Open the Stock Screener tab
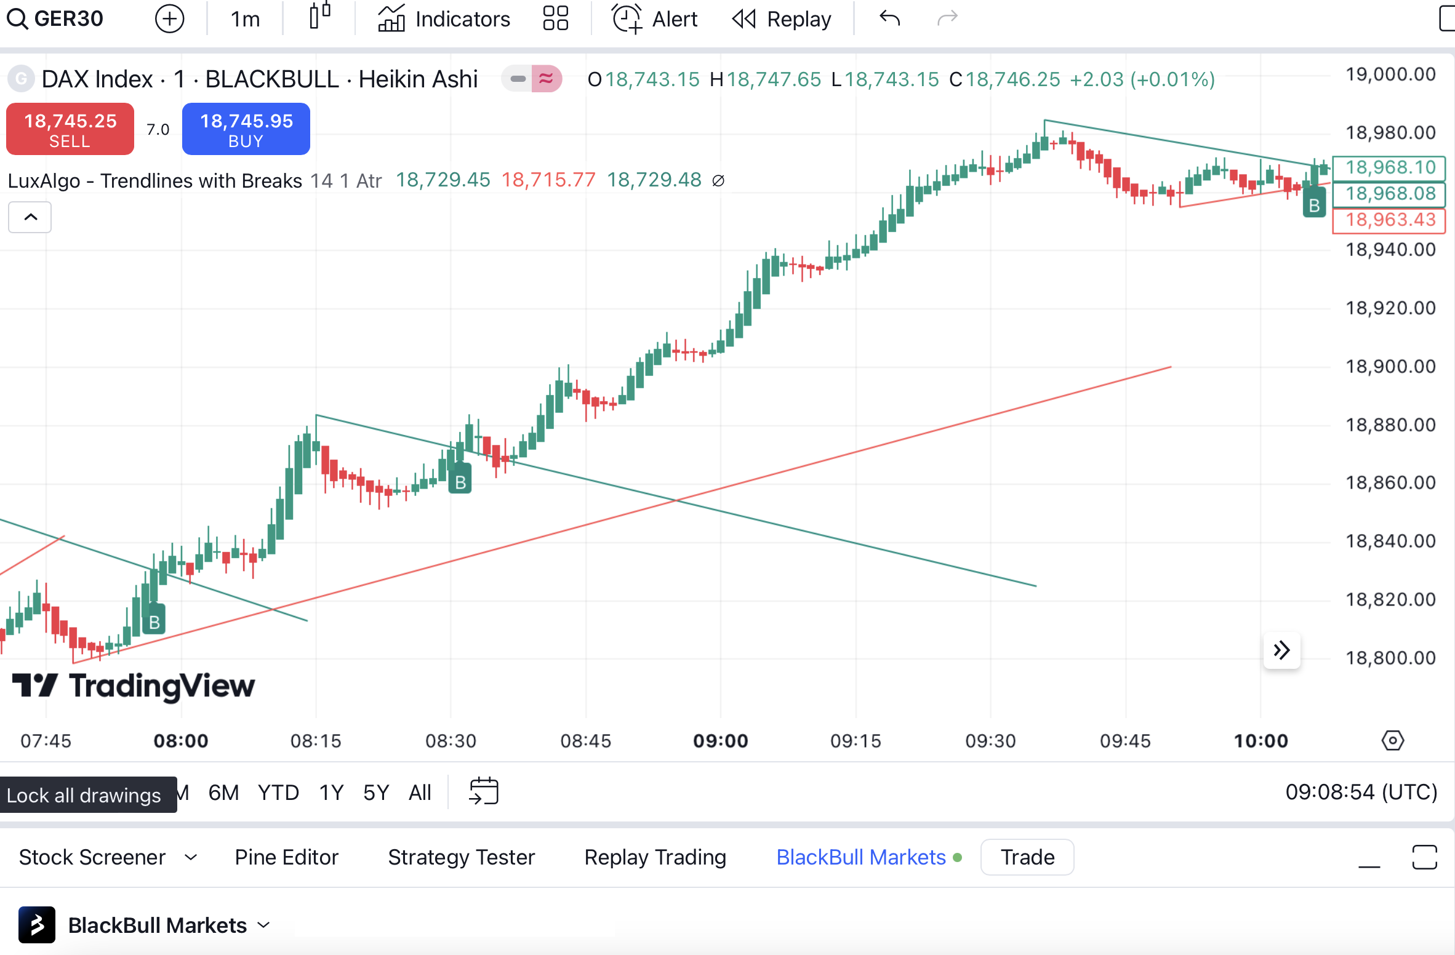This screenshot has height=955, width=1455. 92,857
